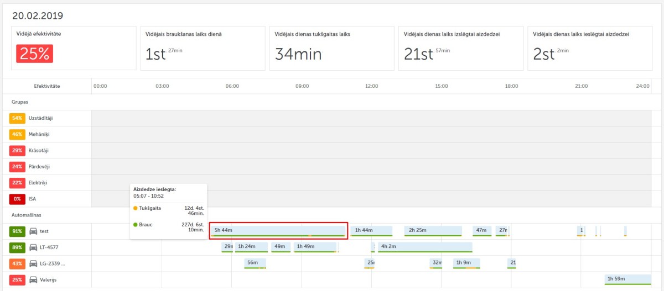
Task: Click the 91% efficiency badge for test
Action: [x=17, y=231]
